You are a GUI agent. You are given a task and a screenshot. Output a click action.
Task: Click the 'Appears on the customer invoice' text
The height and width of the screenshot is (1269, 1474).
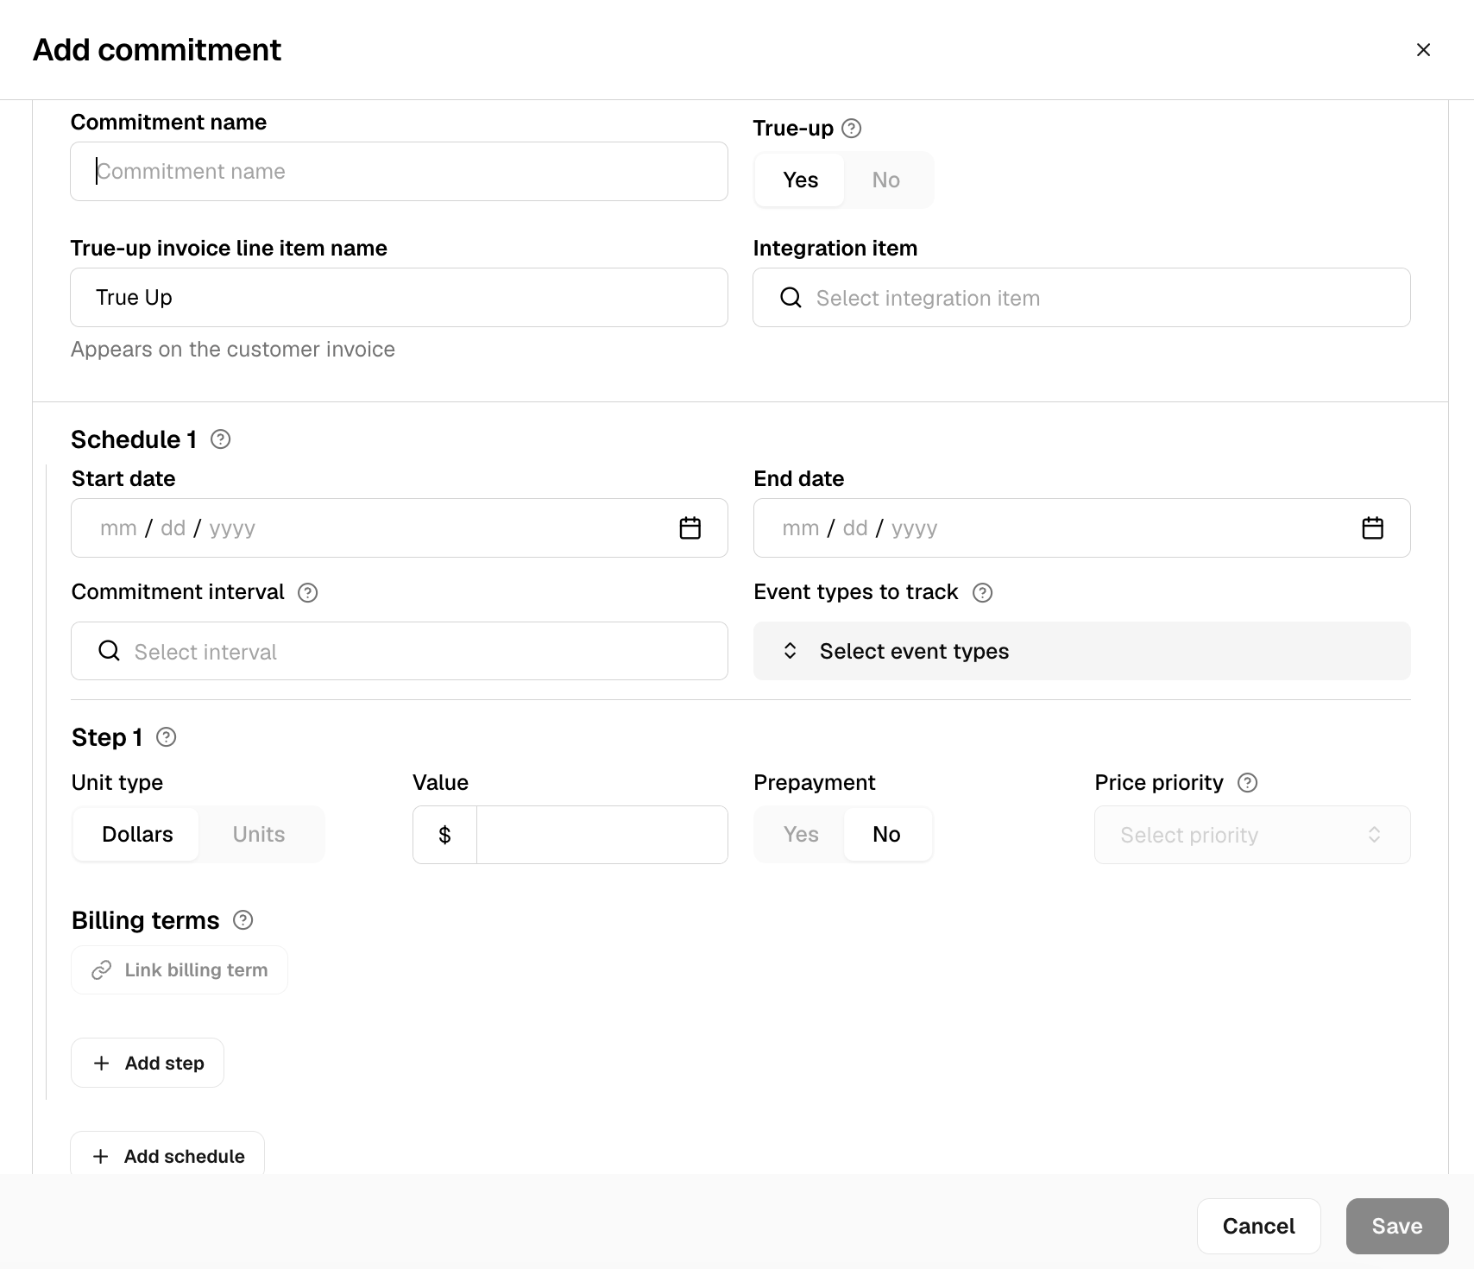(x=233, y=350)
